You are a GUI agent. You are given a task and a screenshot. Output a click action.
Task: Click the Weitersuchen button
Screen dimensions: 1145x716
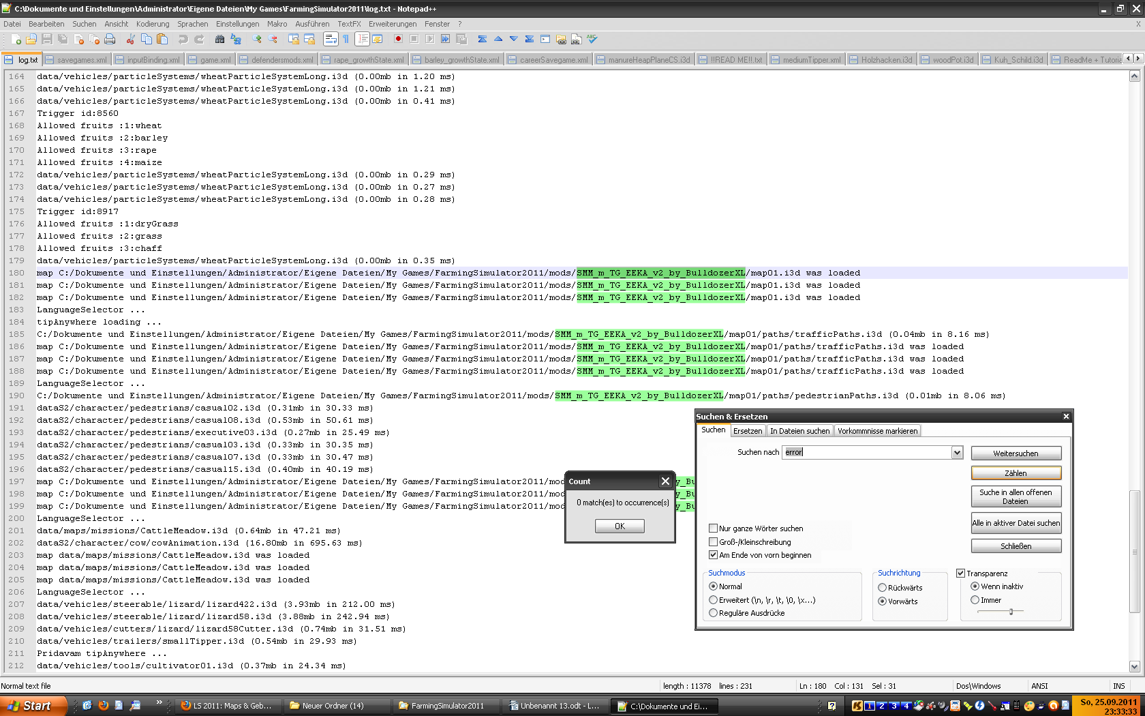click(1016, 453)
